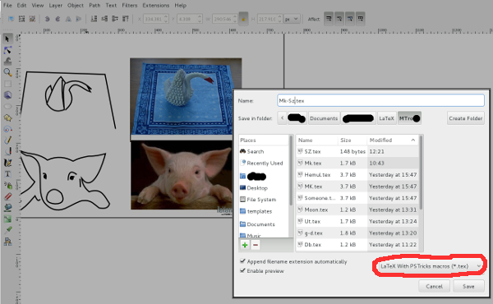Click the Name filename input field
The width and height of the screenshot is (493, 304).
380,100
